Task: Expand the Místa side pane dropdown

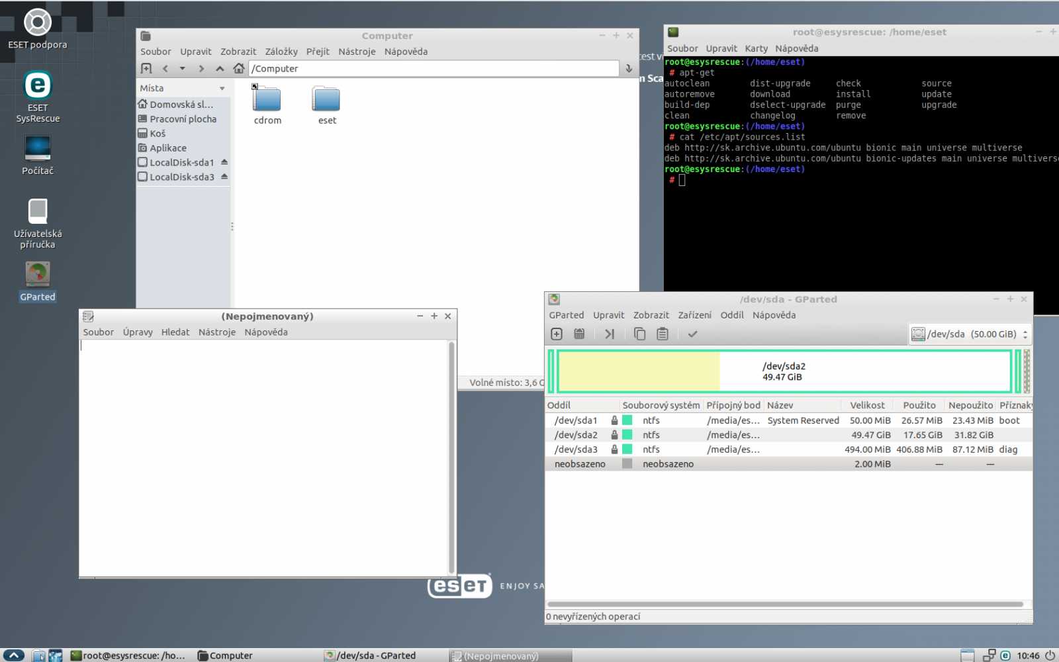Action: pos(222,88)
